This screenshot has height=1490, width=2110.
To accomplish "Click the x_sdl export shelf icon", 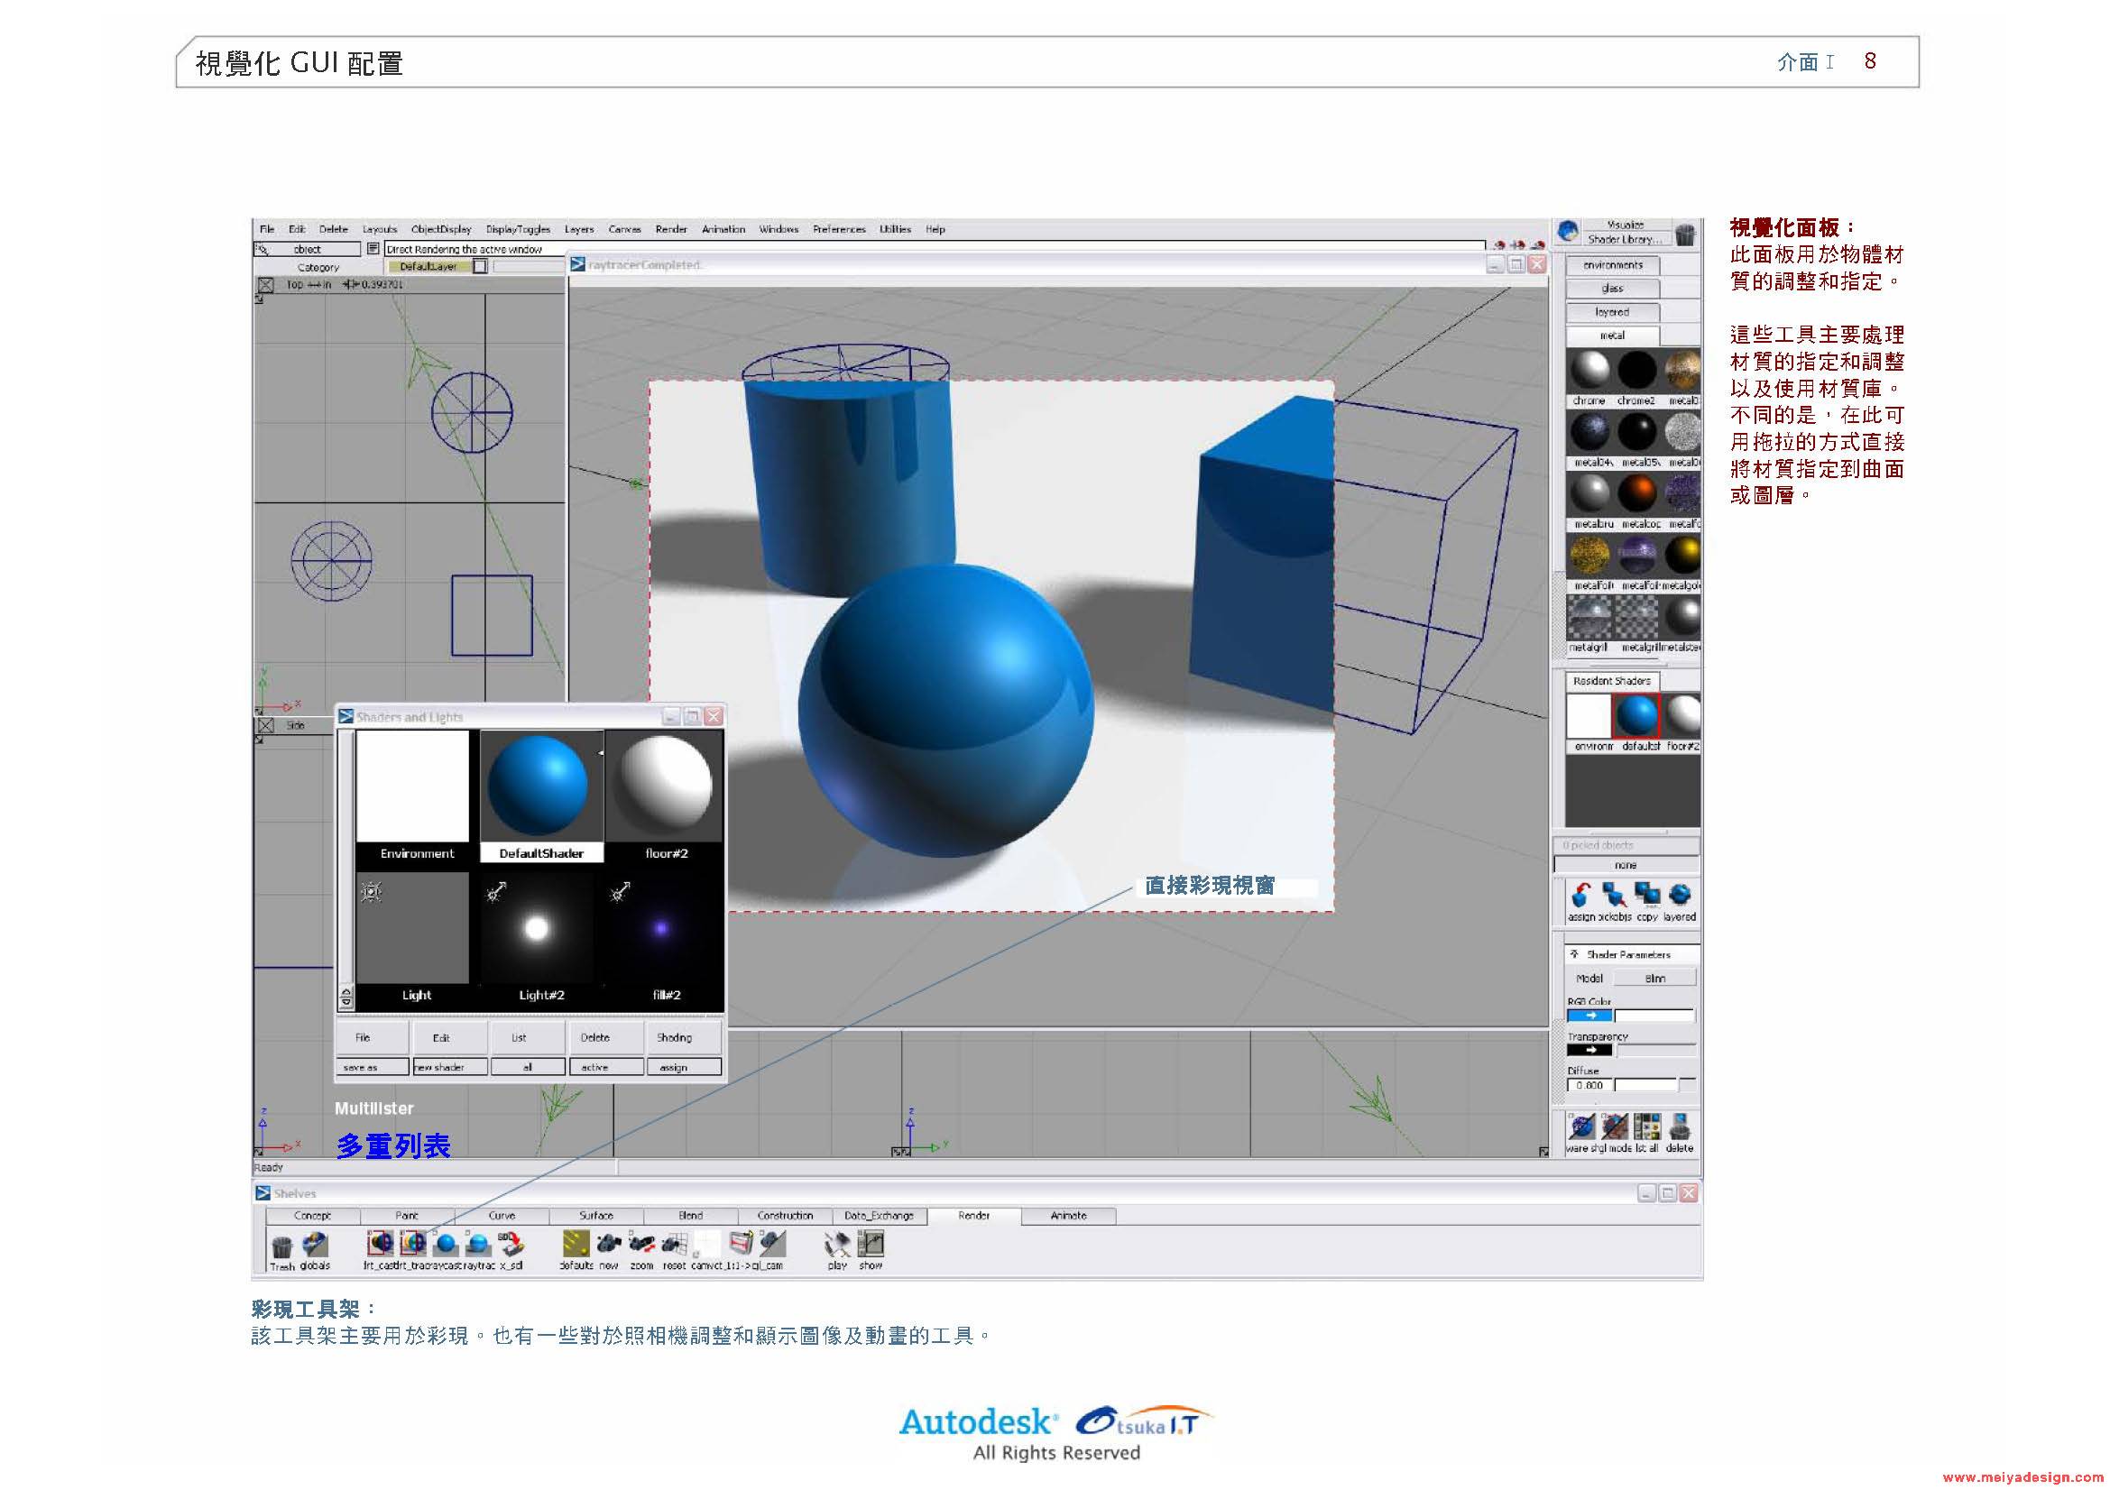I will coord(511,1244).
